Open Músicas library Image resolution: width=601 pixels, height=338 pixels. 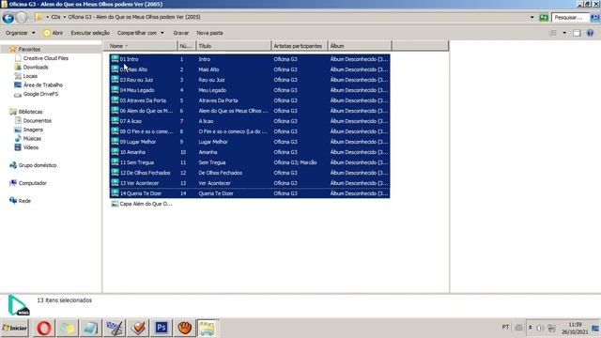[32, 139]
